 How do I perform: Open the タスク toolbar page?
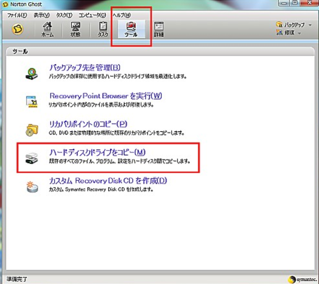[x=103, y=29]
